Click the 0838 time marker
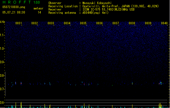This screenshot has height=108, width=170. pos(132,23)
